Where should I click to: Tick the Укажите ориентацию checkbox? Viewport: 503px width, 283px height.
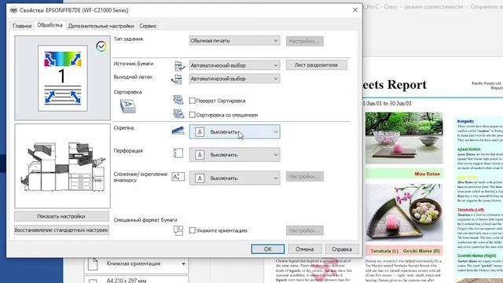coord(192,230)
